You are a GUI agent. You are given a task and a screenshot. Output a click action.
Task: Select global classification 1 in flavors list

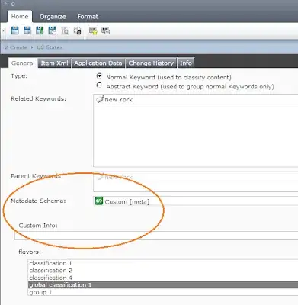162,285
